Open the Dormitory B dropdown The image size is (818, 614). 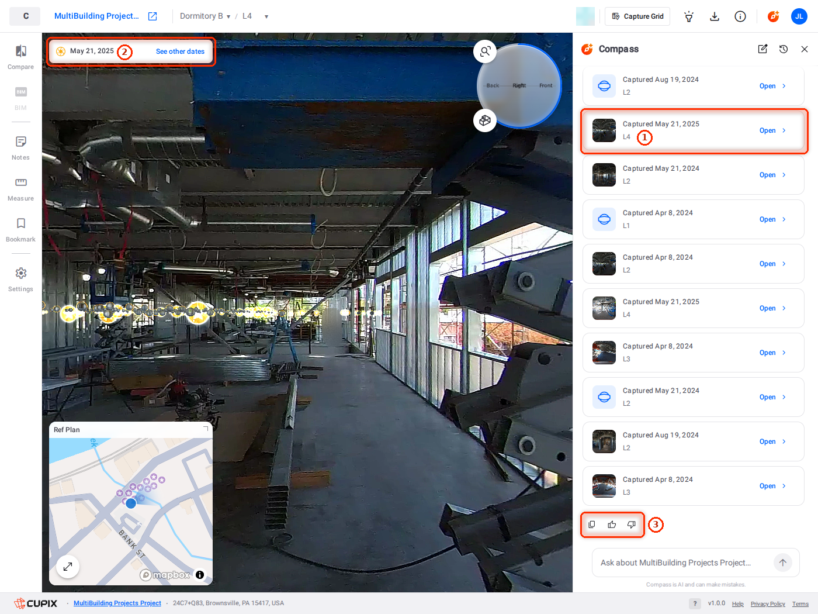pos(205,16)
